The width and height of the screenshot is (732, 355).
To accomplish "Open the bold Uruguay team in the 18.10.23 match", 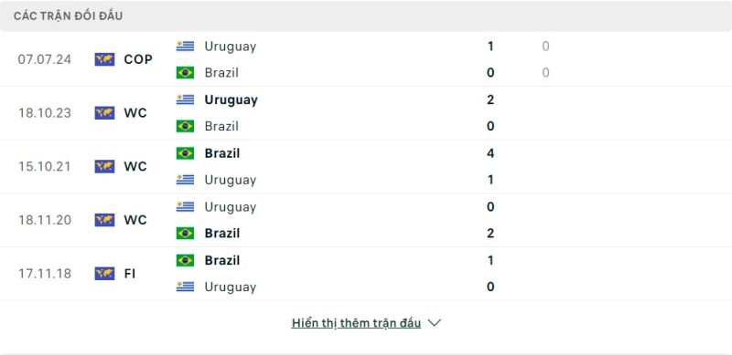I will click(x=231, y=99).
